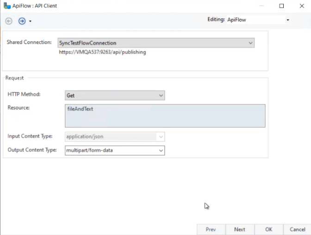311x235 pixels.
Task: Open the HTTP Method dropdown showing Get
Action: click(x=161, y=95)
